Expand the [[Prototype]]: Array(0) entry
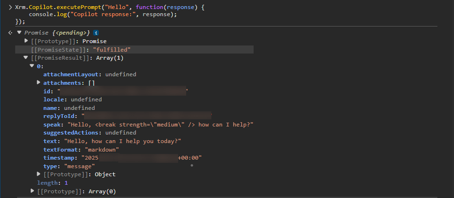The width and height of the screenshot is (454, 198). pyautogui.click(x=32, y=191)
